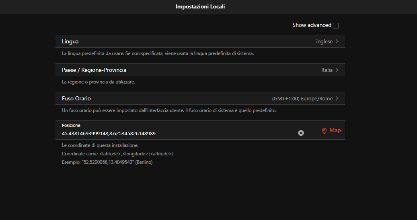Viewport: 417px width, 220px height.
Task: Select the inglese language value
Action: (x=324, y=41)
